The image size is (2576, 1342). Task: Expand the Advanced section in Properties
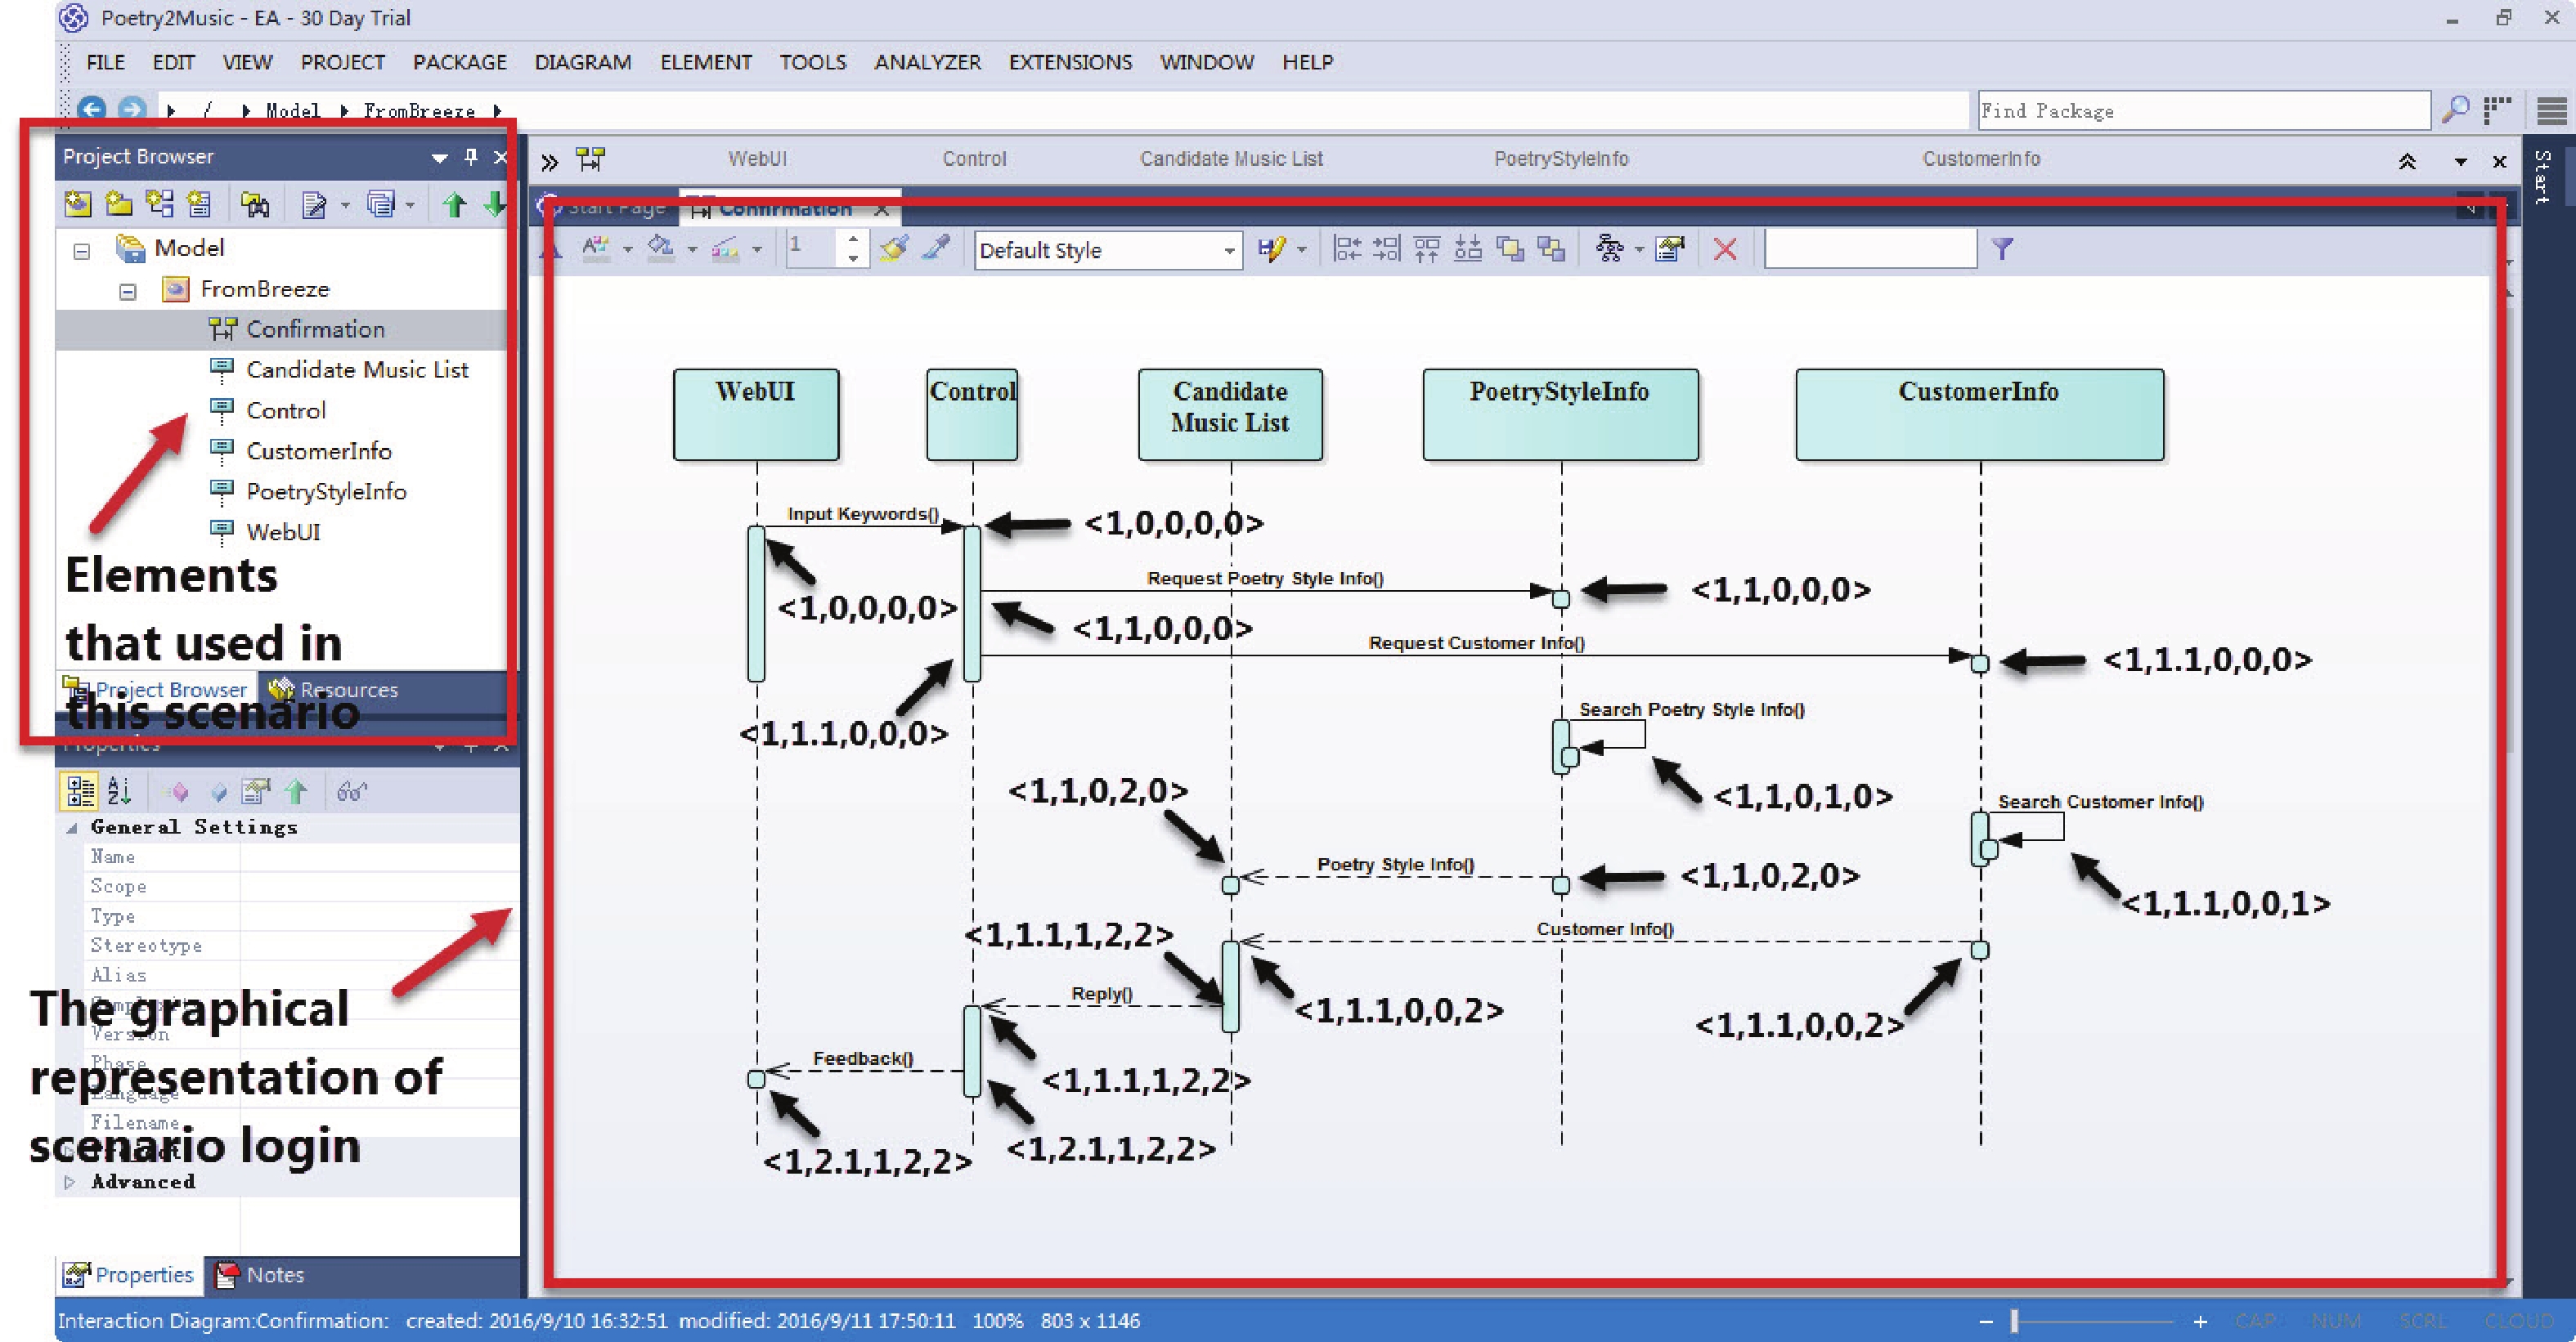tap(70, 1181)
